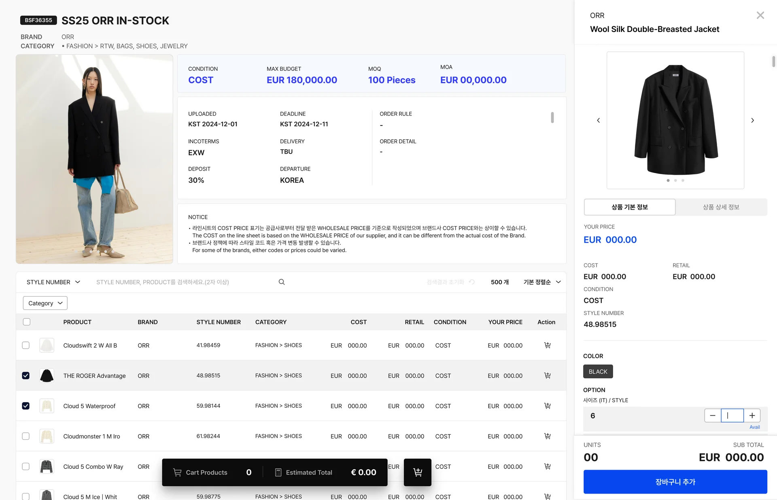The width and height of the screenshot is (777, 500).
Task: Select the BLACK color option
Action: click(598, 371)
